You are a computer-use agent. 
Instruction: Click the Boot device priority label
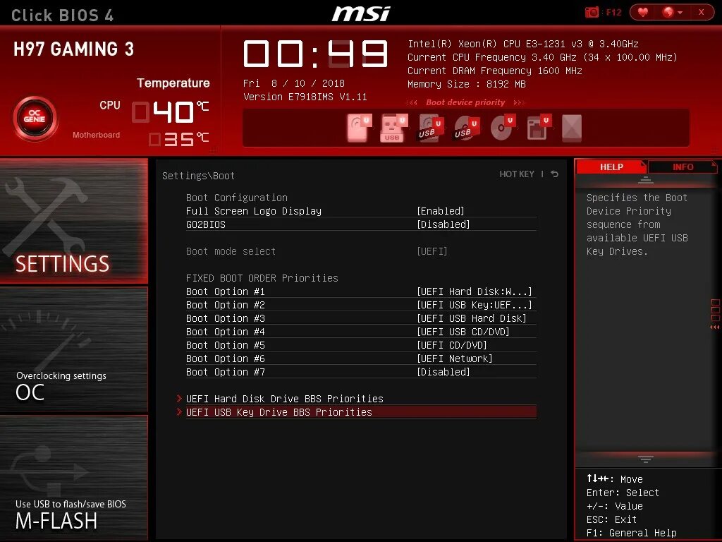click(465, 102)
